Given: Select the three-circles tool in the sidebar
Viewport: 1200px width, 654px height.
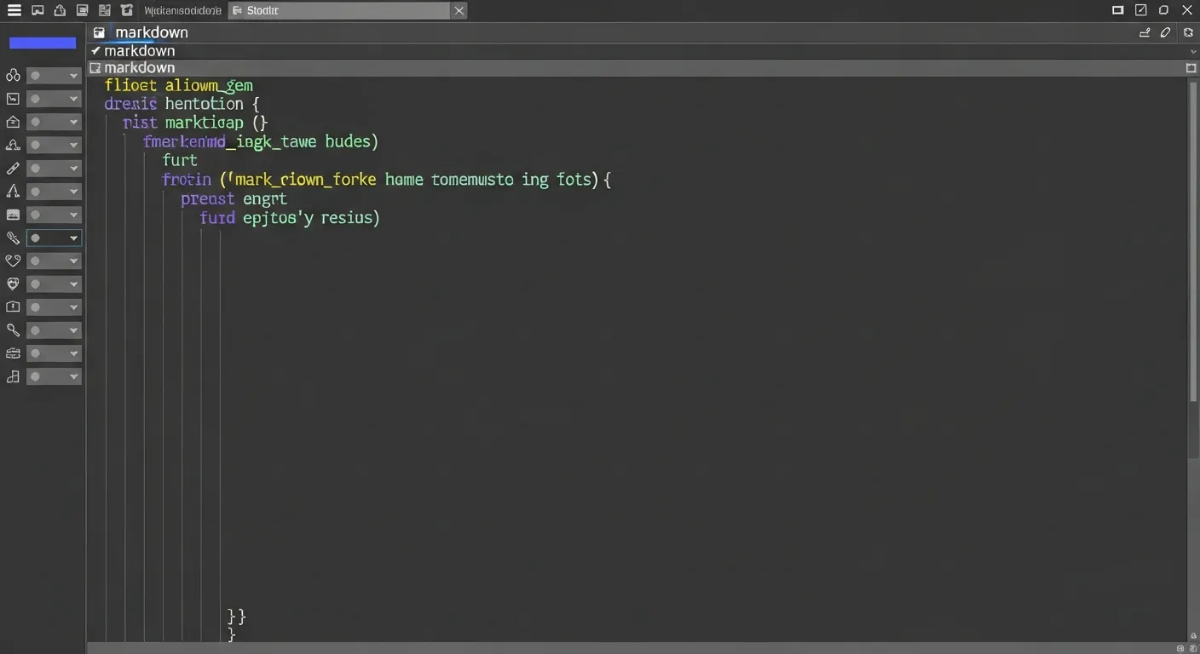Looking at the screenshot, I should coord(13,76).
